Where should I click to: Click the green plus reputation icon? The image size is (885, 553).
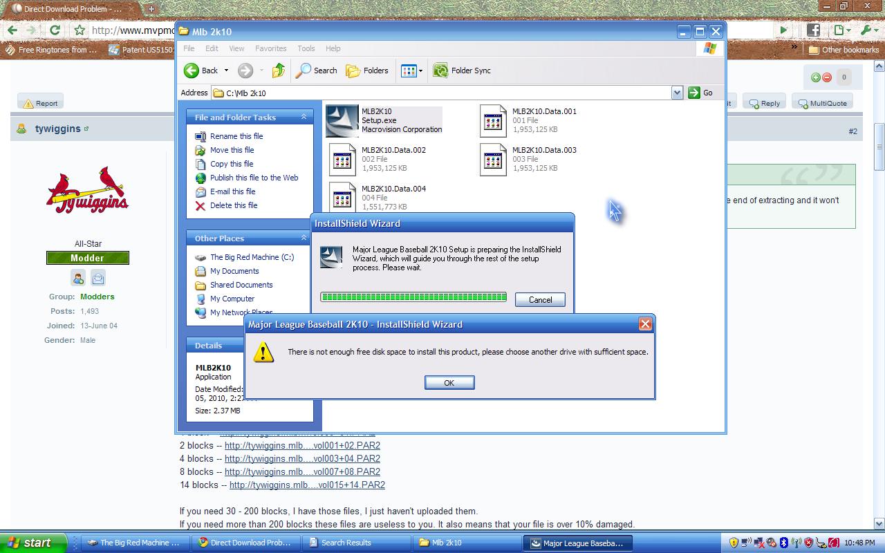[815, 77]
